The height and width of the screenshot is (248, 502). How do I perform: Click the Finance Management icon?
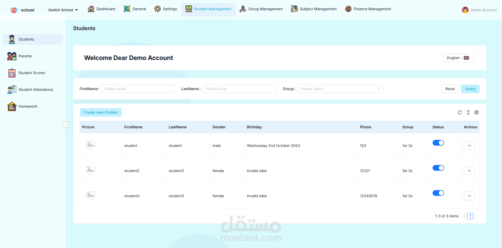click(x=348, y=9)
